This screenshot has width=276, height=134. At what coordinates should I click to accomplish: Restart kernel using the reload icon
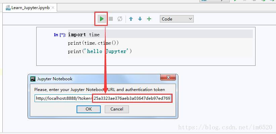pyautogui.click(x=120, y=19)
